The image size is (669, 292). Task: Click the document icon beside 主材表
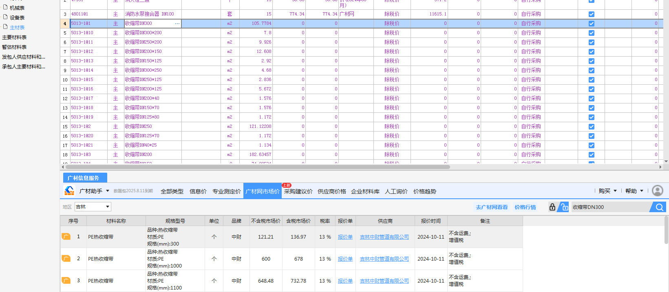click(5, 27)
